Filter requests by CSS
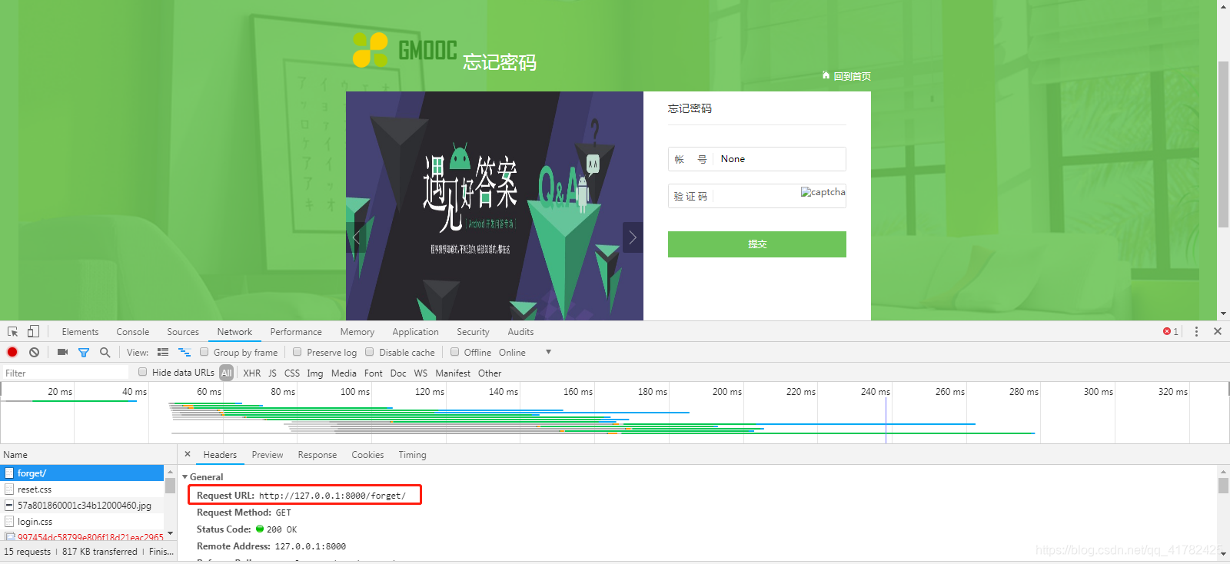The width and height of the screenshot is (1230, 564). coord(292,373)
